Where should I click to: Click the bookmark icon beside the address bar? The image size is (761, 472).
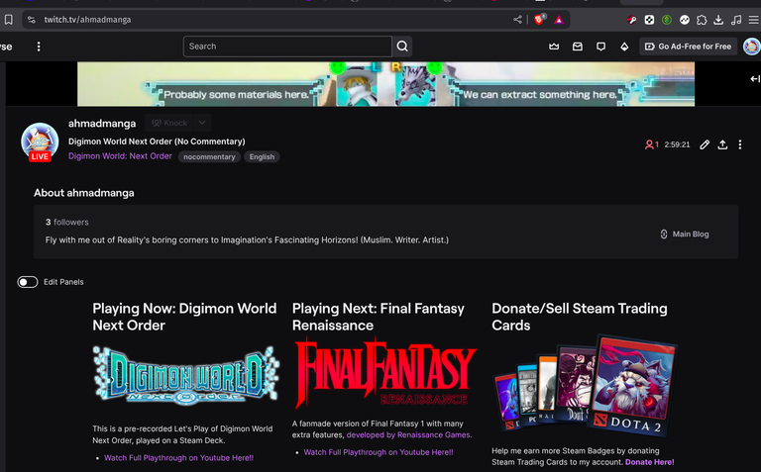point(8,20)
